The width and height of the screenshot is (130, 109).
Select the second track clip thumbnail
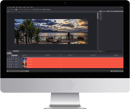click(x=25, y=62)
